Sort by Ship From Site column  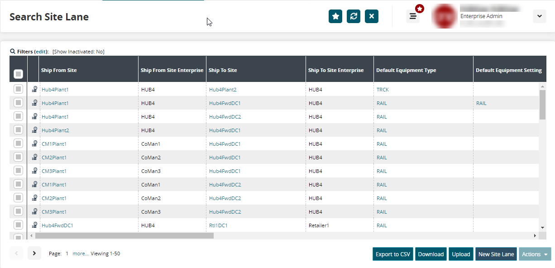(59, 70)
